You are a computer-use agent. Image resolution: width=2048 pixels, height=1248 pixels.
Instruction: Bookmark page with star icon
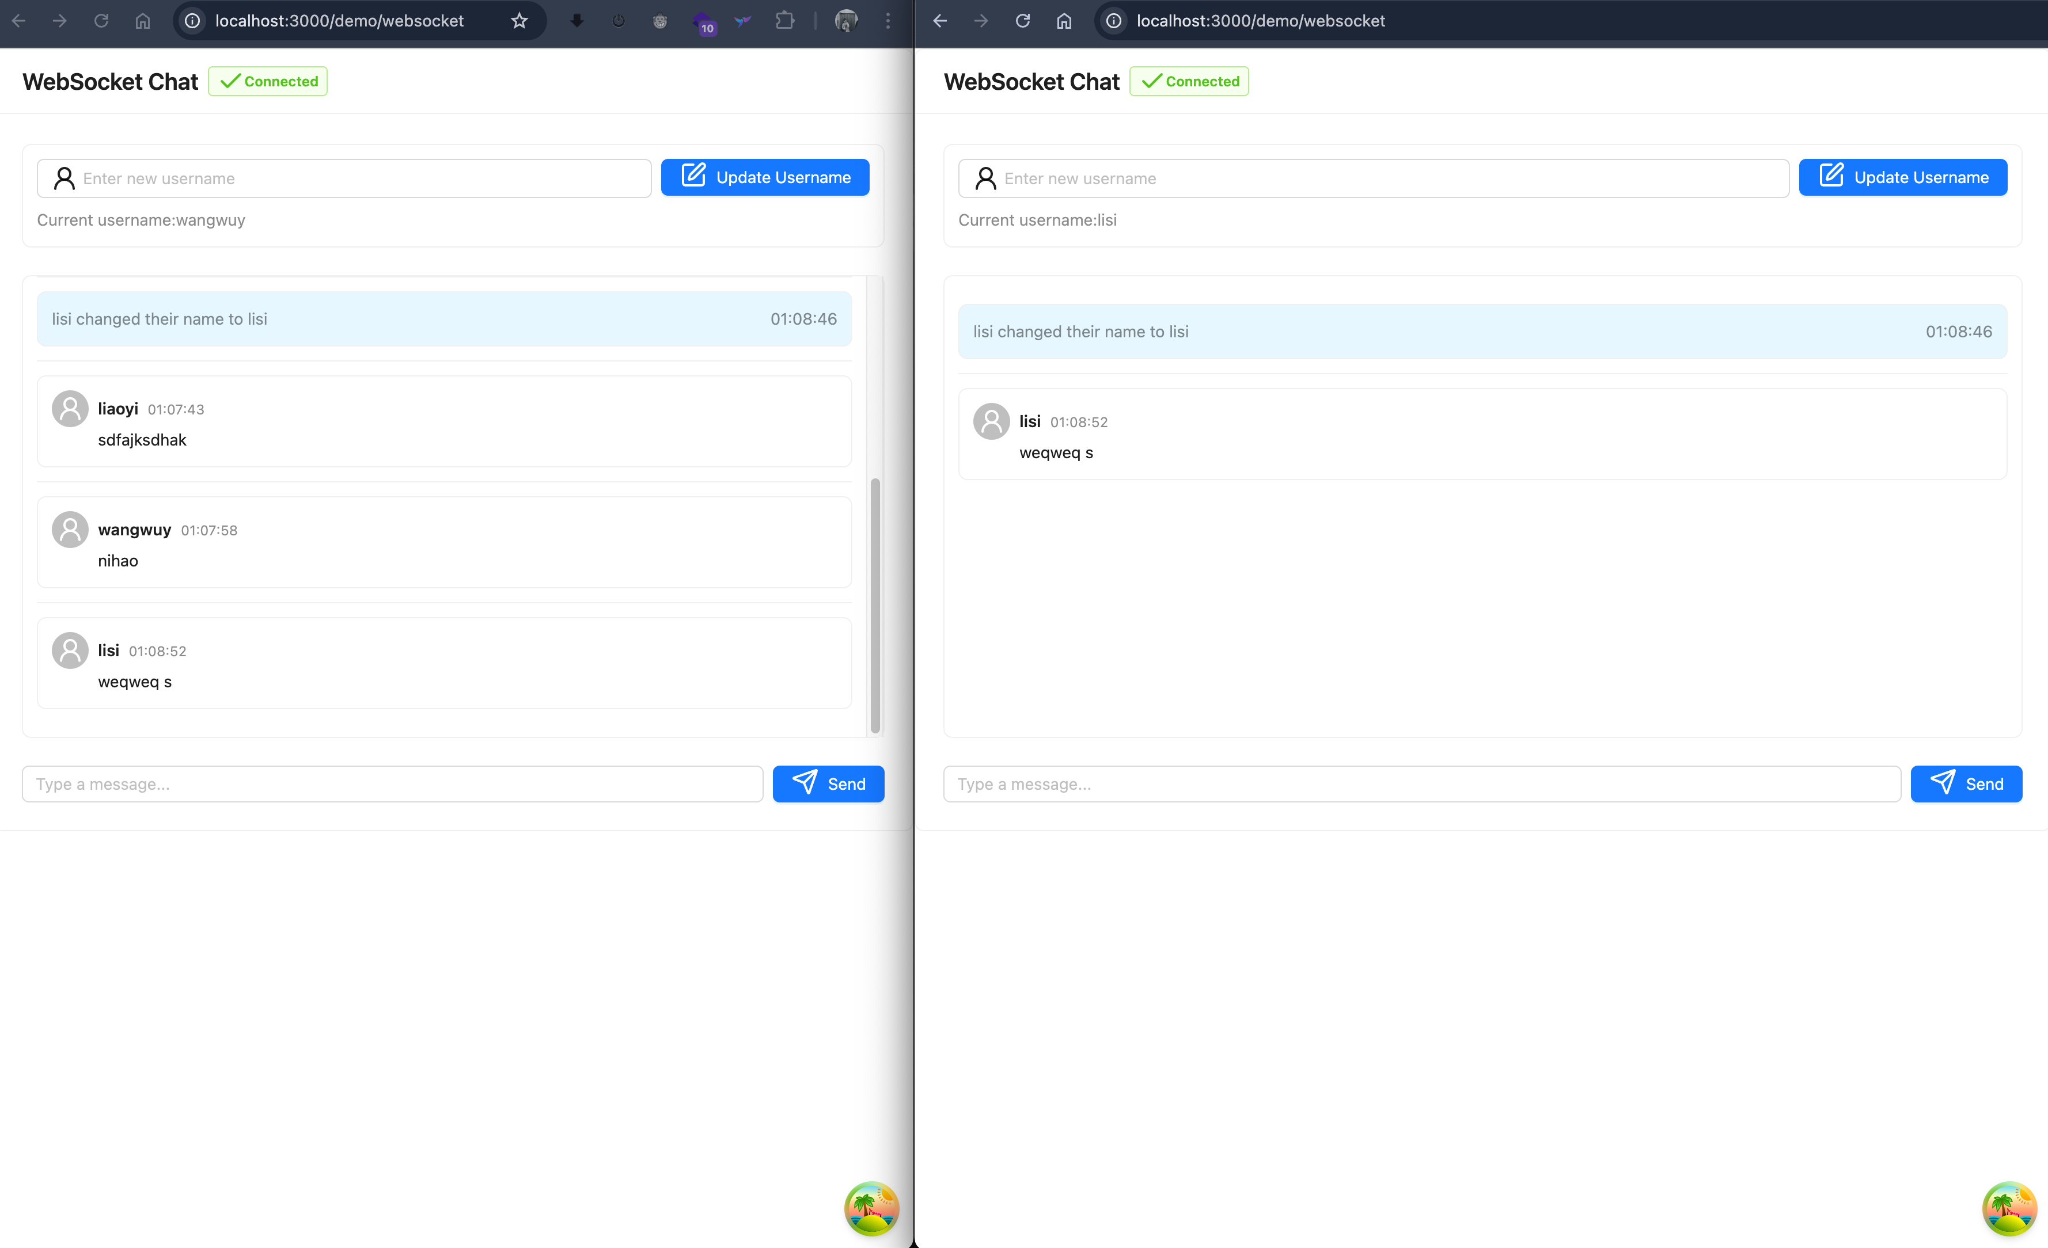(x=519, y=21)
